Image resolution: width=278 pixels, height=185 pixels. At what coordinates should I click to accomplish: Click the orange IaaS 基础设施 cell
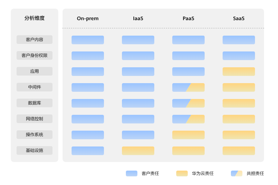coord(138,151)
